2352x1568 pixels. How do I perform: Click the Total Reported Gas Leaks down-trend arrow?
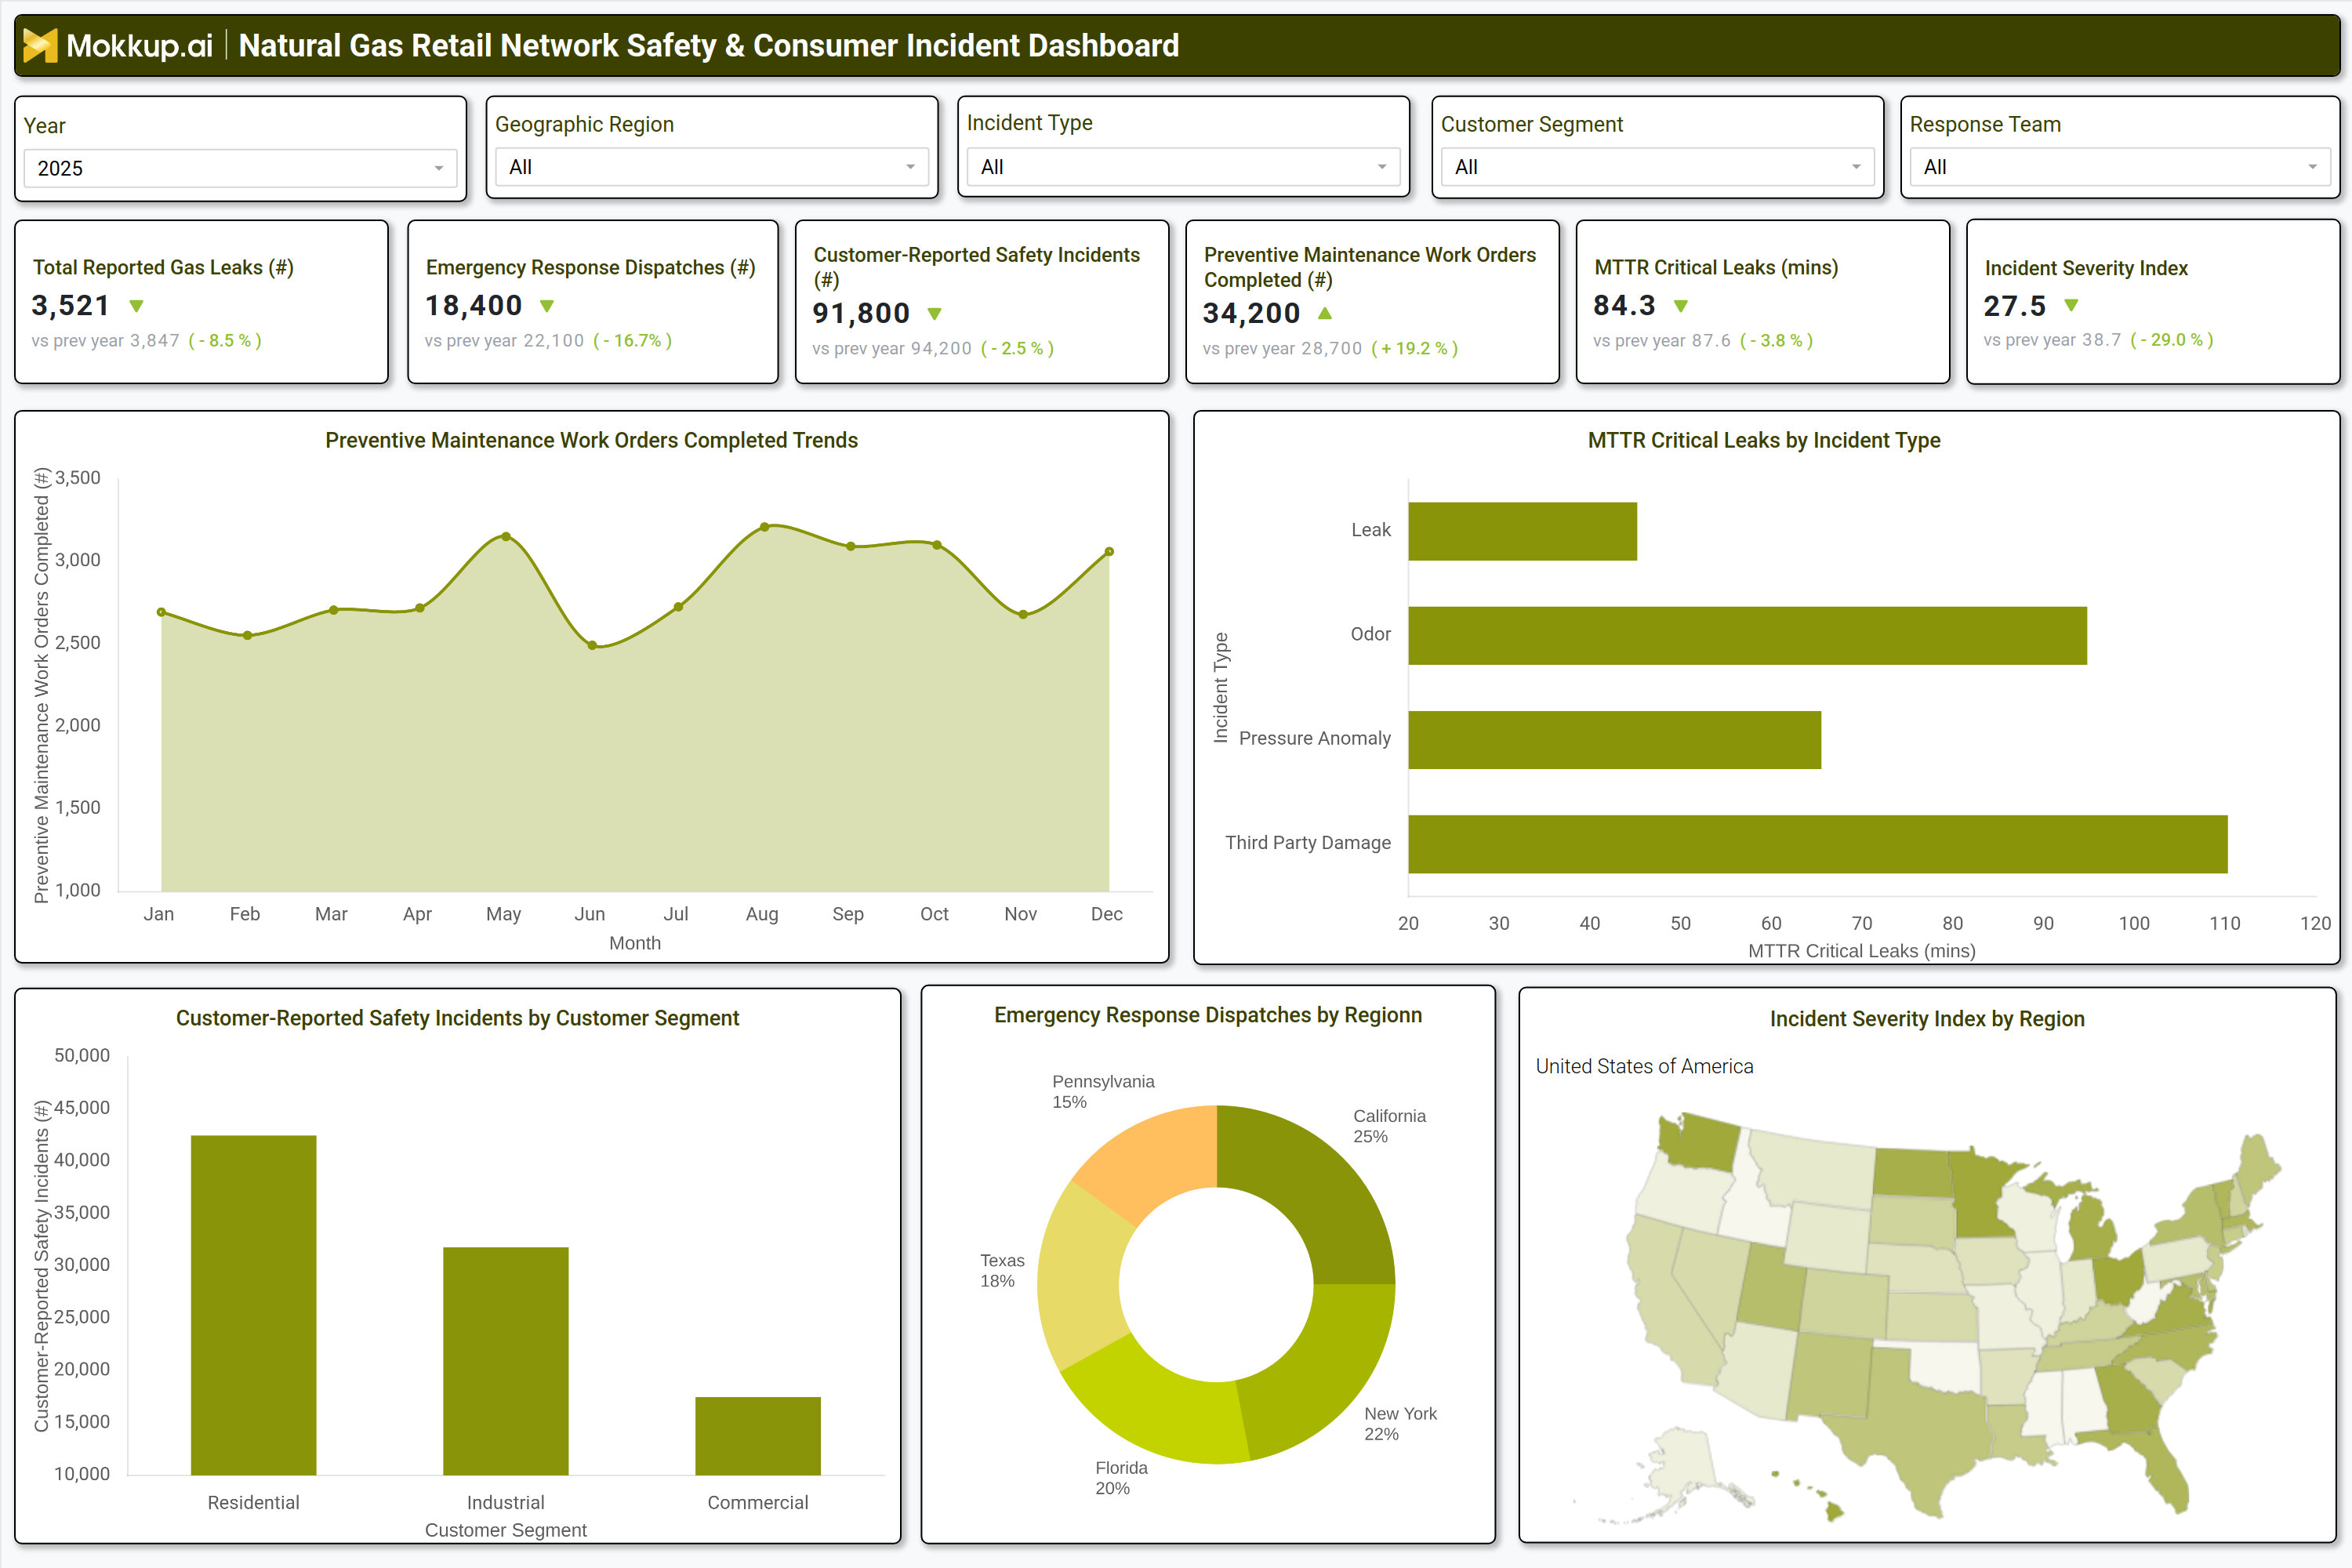click(137, 306)
